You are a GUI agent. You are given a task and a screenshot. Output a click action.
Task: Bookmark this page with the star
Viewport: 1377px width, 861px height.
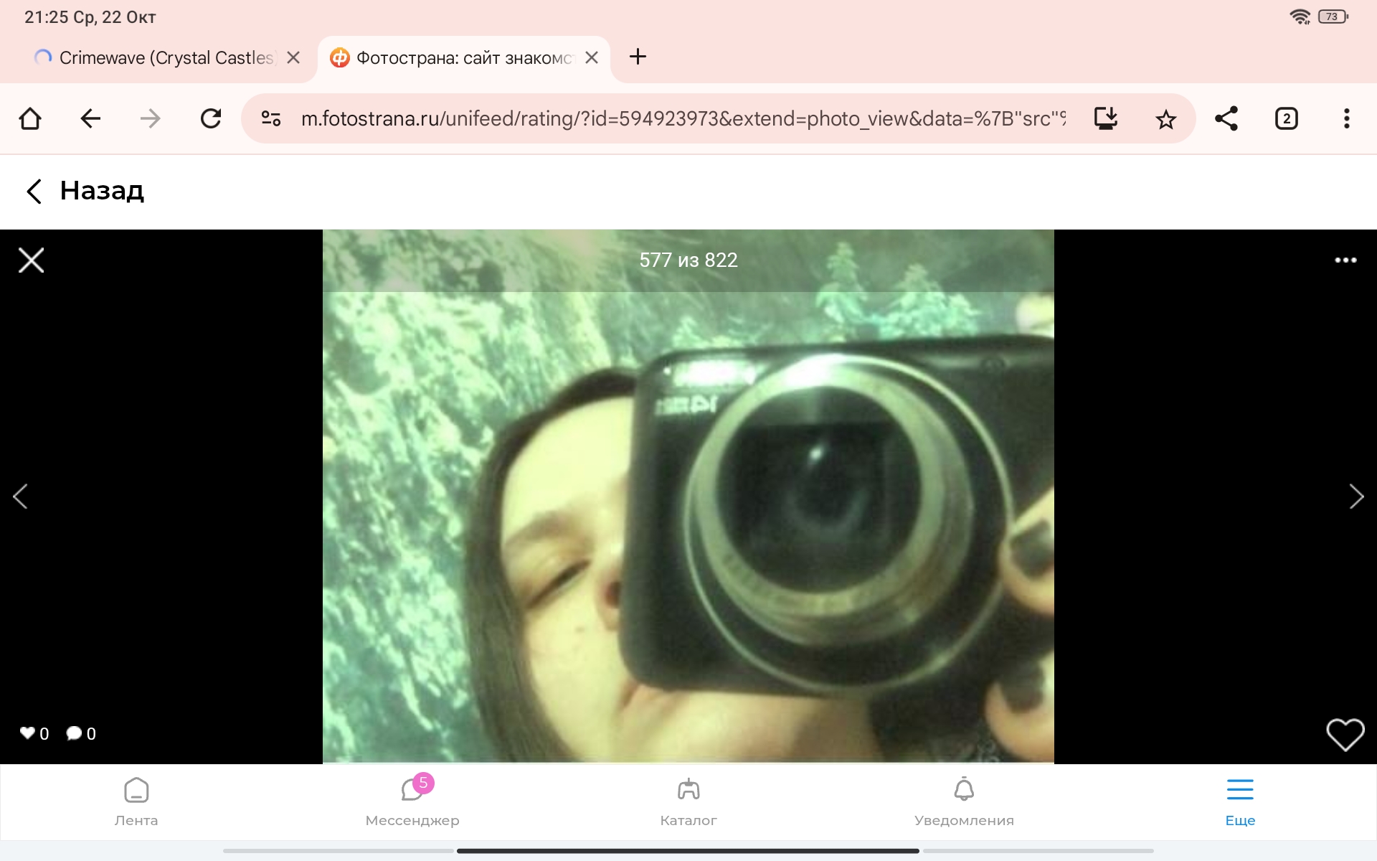click(1166, 118)
